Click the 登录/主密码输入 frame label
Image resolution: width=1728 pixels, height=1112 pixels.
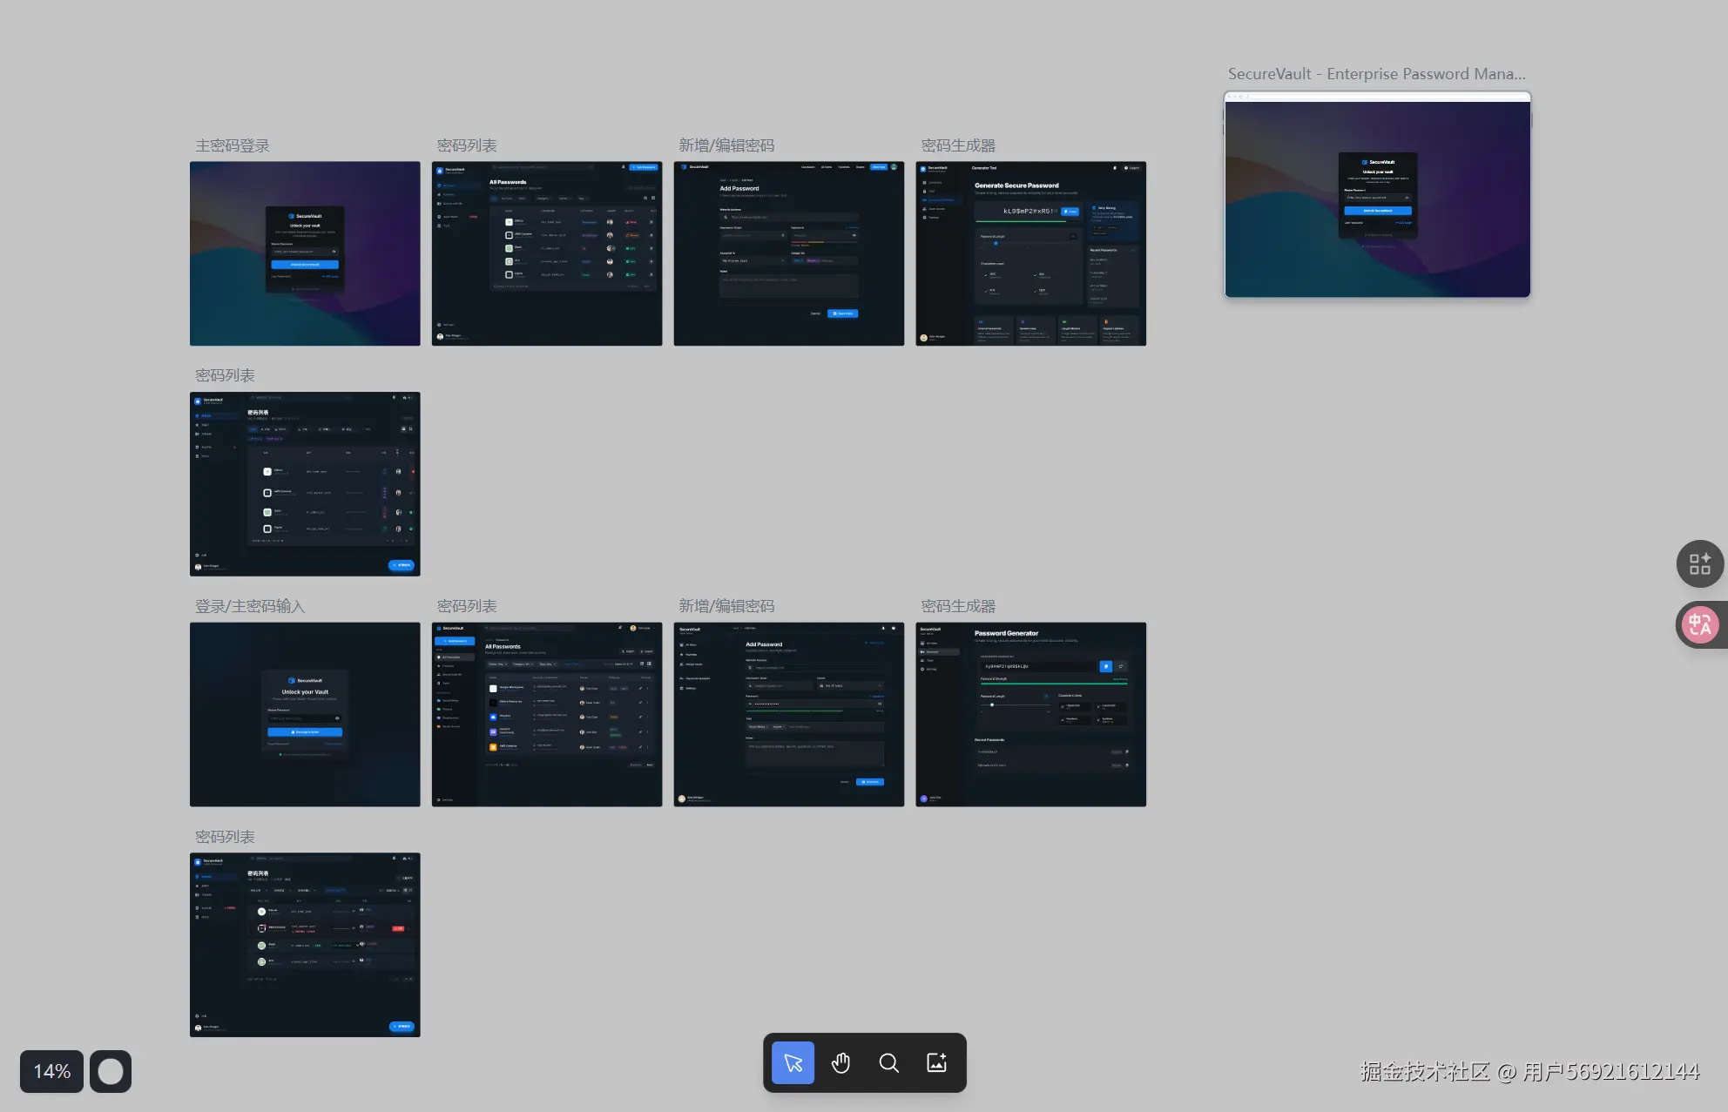point(250,606)
